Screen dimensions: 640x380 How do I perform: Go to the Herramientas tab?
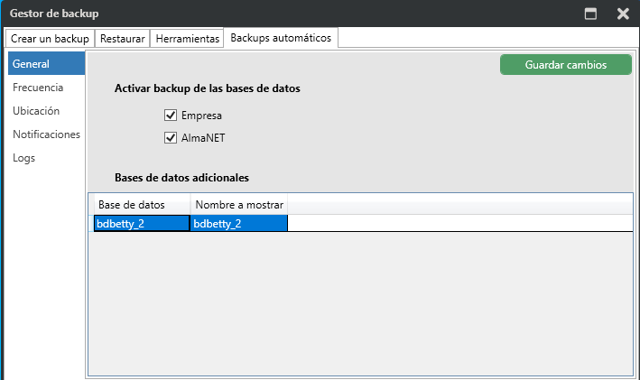tap(187, 39)
